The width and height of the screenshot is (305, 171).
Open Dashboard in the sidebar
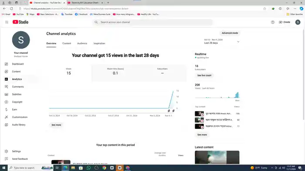coord(18,64)
